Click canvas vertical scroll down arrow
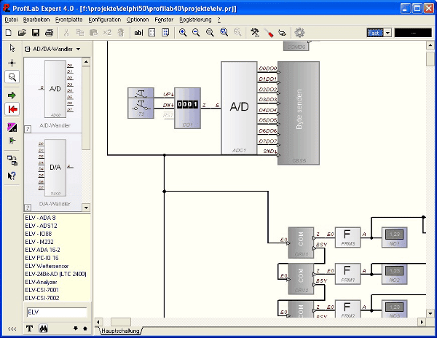 430,313
